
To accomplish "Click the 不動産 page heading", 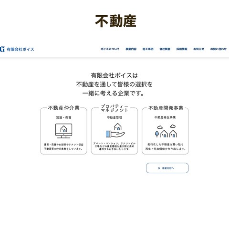I will [x=115, y=21].
